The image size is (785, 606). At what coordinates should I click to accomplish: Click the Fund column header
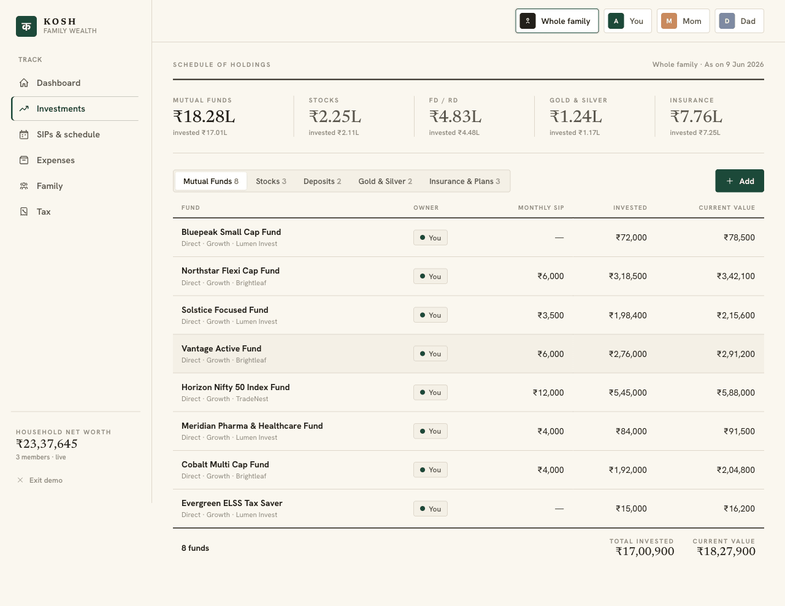(x=191, y=208)
